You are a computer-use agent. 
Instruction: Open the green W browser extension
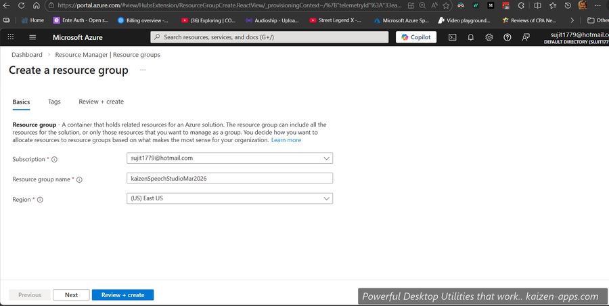[476, 5]
